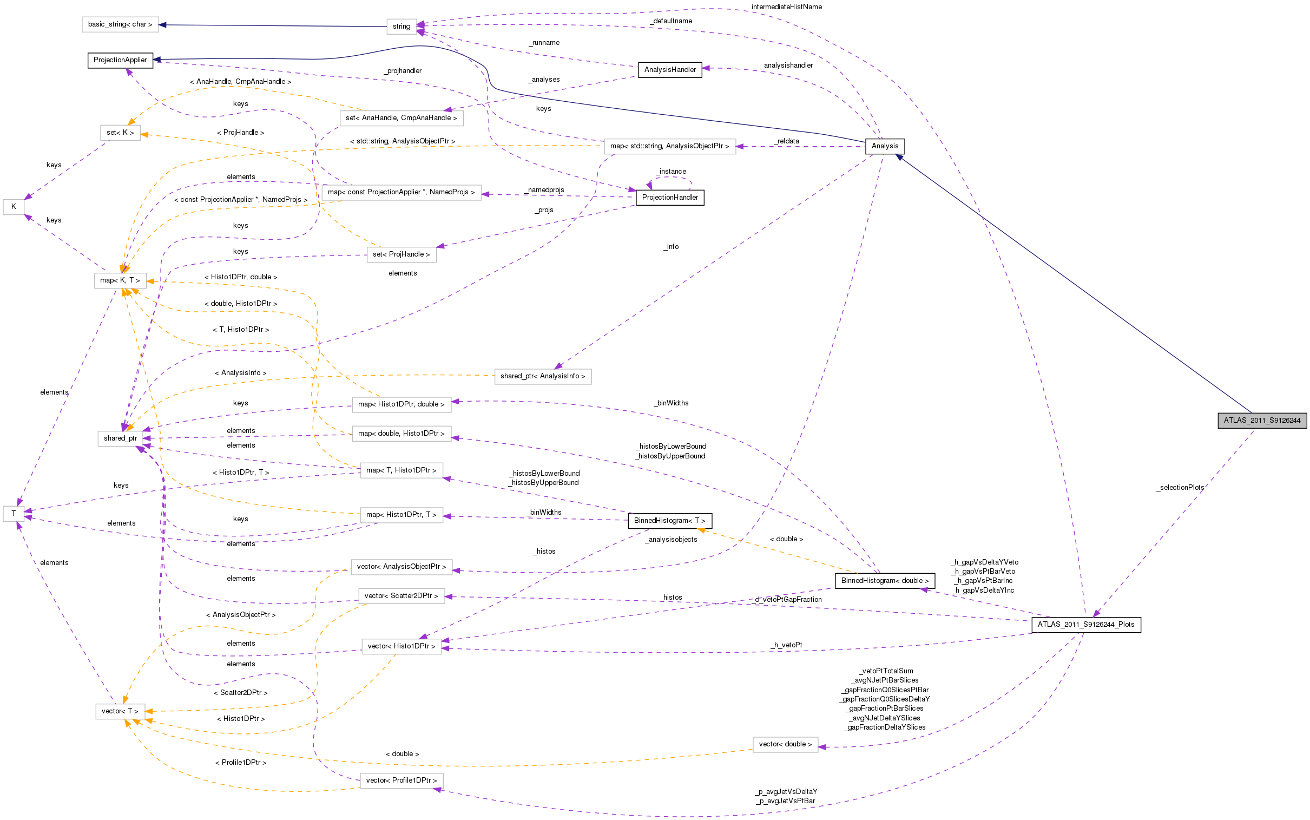Viewport: 1310px width, 820px height.
Task: Click the _p_avgJetVsDeltaY label
Action: pyautogui.click(x=786, y=792)
